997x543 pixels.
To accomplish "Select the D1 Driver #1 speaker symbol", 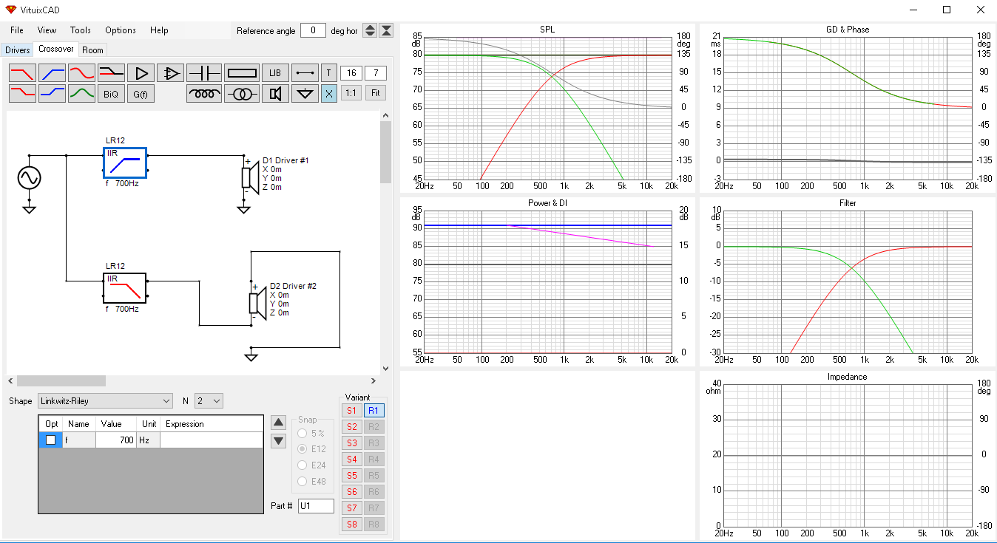I will (250, 178).
